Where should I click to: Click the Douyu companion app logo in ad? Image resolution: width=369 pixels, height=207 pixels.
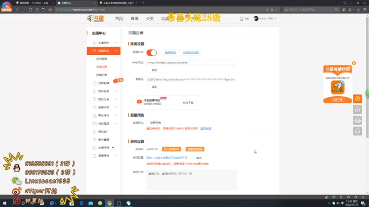[x=338, y=87]
